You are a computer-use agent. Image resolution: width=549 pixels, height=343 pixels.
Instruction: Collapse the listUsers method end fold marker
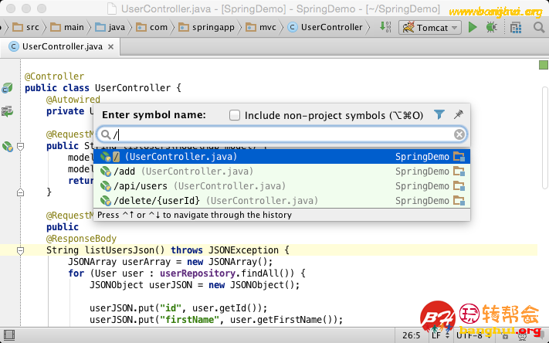[x=20, y=192]
